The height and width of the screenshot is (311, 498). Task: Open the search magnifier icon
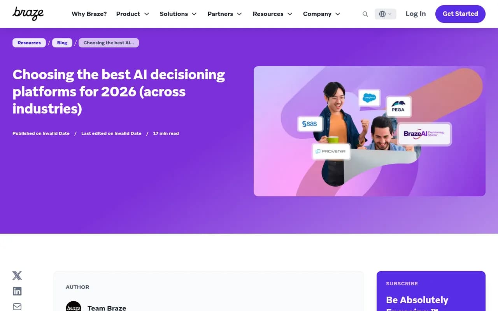pos(365,14)
